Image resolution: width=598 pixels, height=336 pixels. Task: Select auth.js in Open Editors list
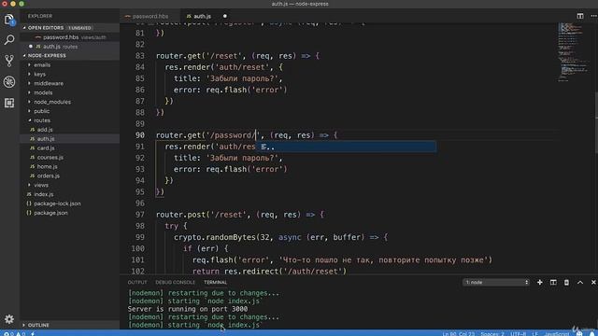pos(70,47)
